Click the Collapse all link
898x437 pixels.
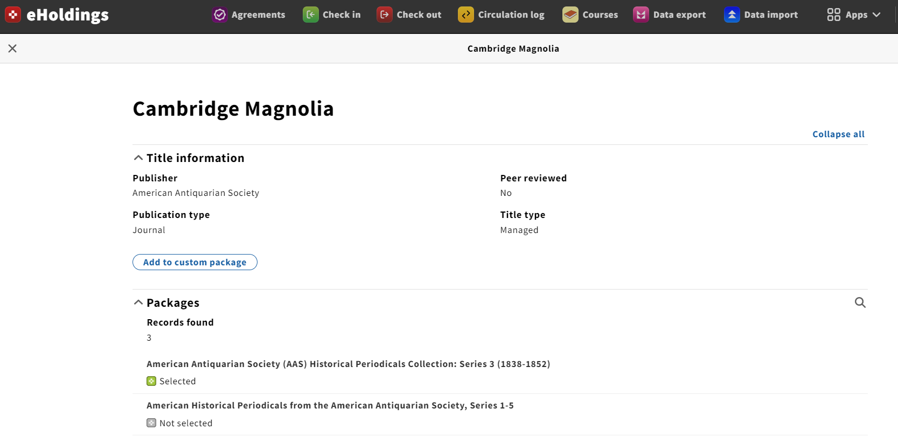tap(838, 134)
